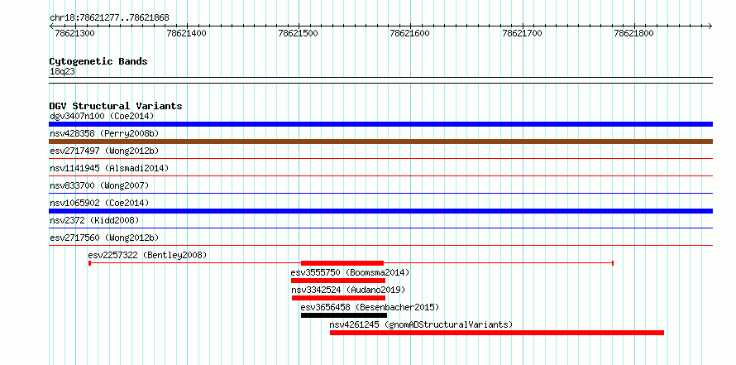This screenshot has height=365, width=736.
Task: Click the thick red segment of esv2257322
Action: (342, 263)
